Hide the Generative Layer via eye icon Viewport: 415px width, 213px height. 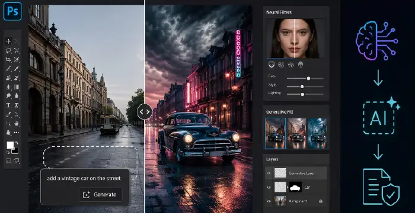pyautogui.click(x=269, y=173)
